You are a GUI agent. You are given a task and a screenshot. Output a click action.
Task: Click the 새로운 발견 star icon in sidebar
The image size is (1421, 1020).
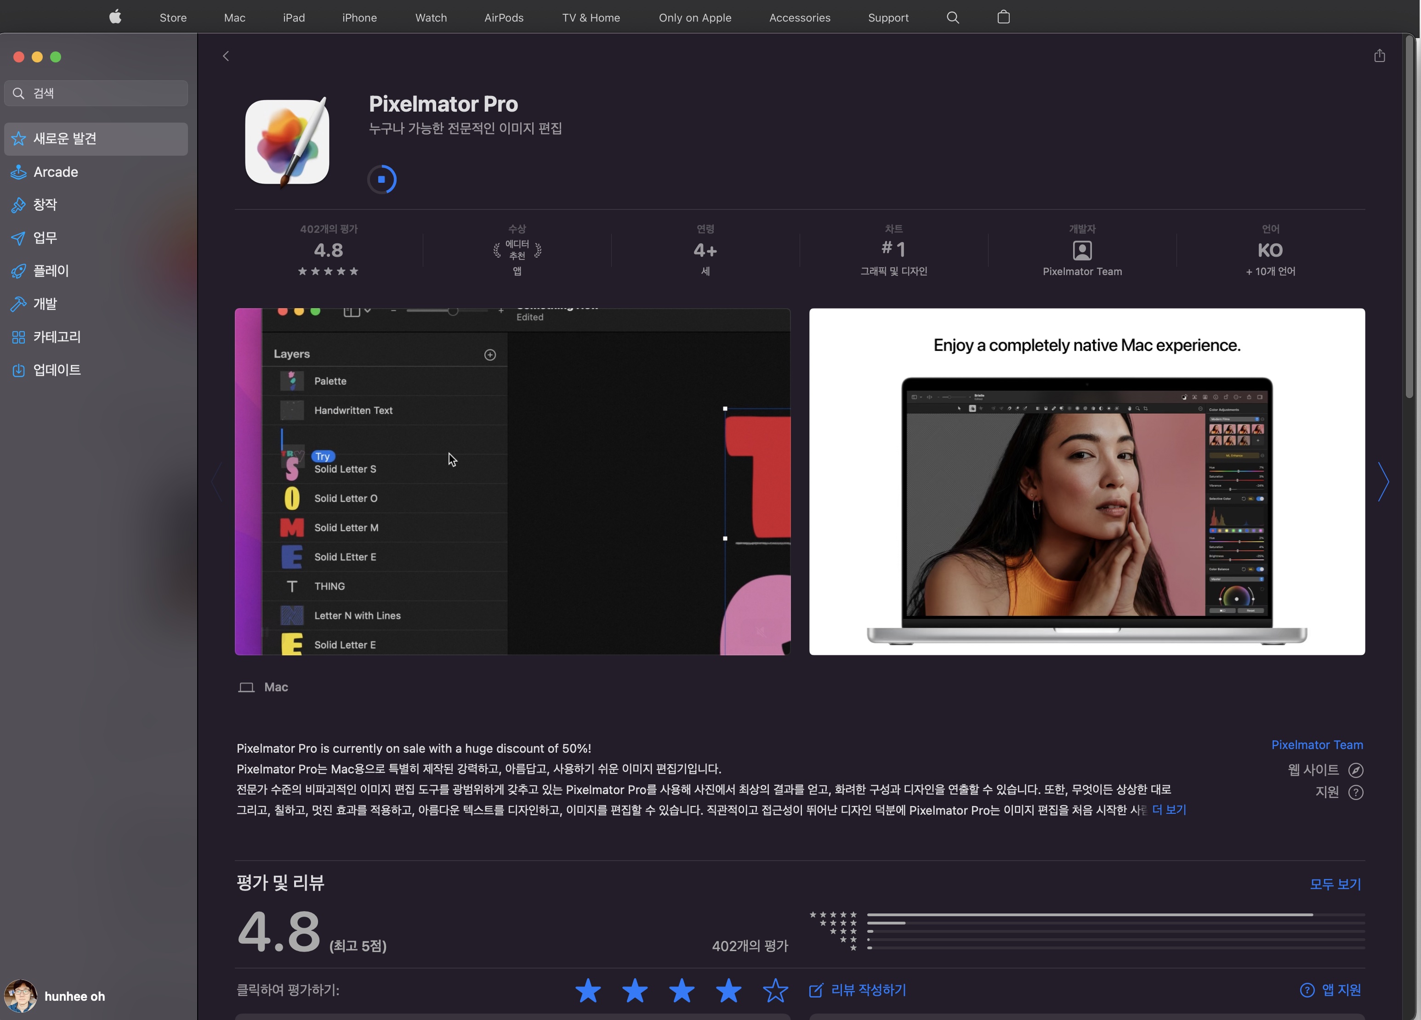19,138
